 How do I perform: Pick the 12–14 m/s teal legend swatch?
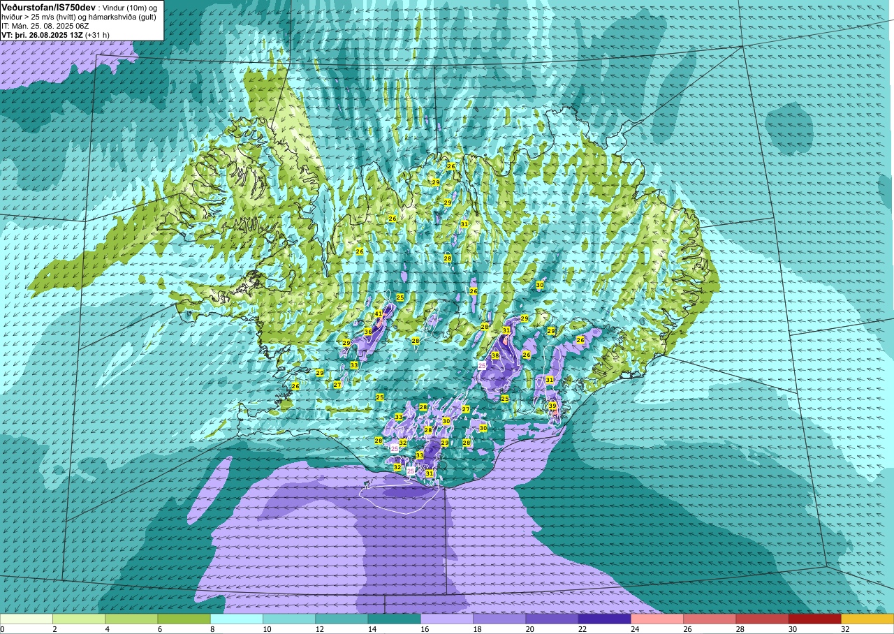pyautogui.click(x=342, y=619)
